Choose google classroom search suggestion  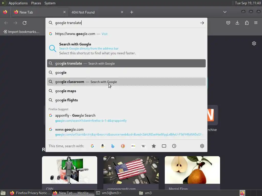pyautogui.click(x=126, y=82)
